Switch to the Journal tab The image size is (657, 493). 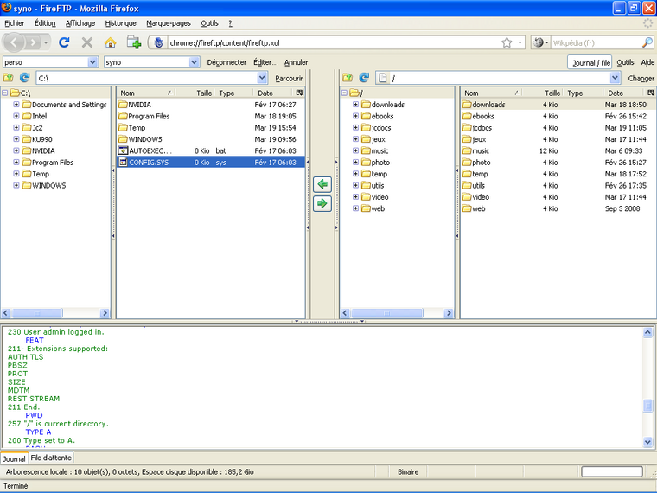click(x=14, y=458)
